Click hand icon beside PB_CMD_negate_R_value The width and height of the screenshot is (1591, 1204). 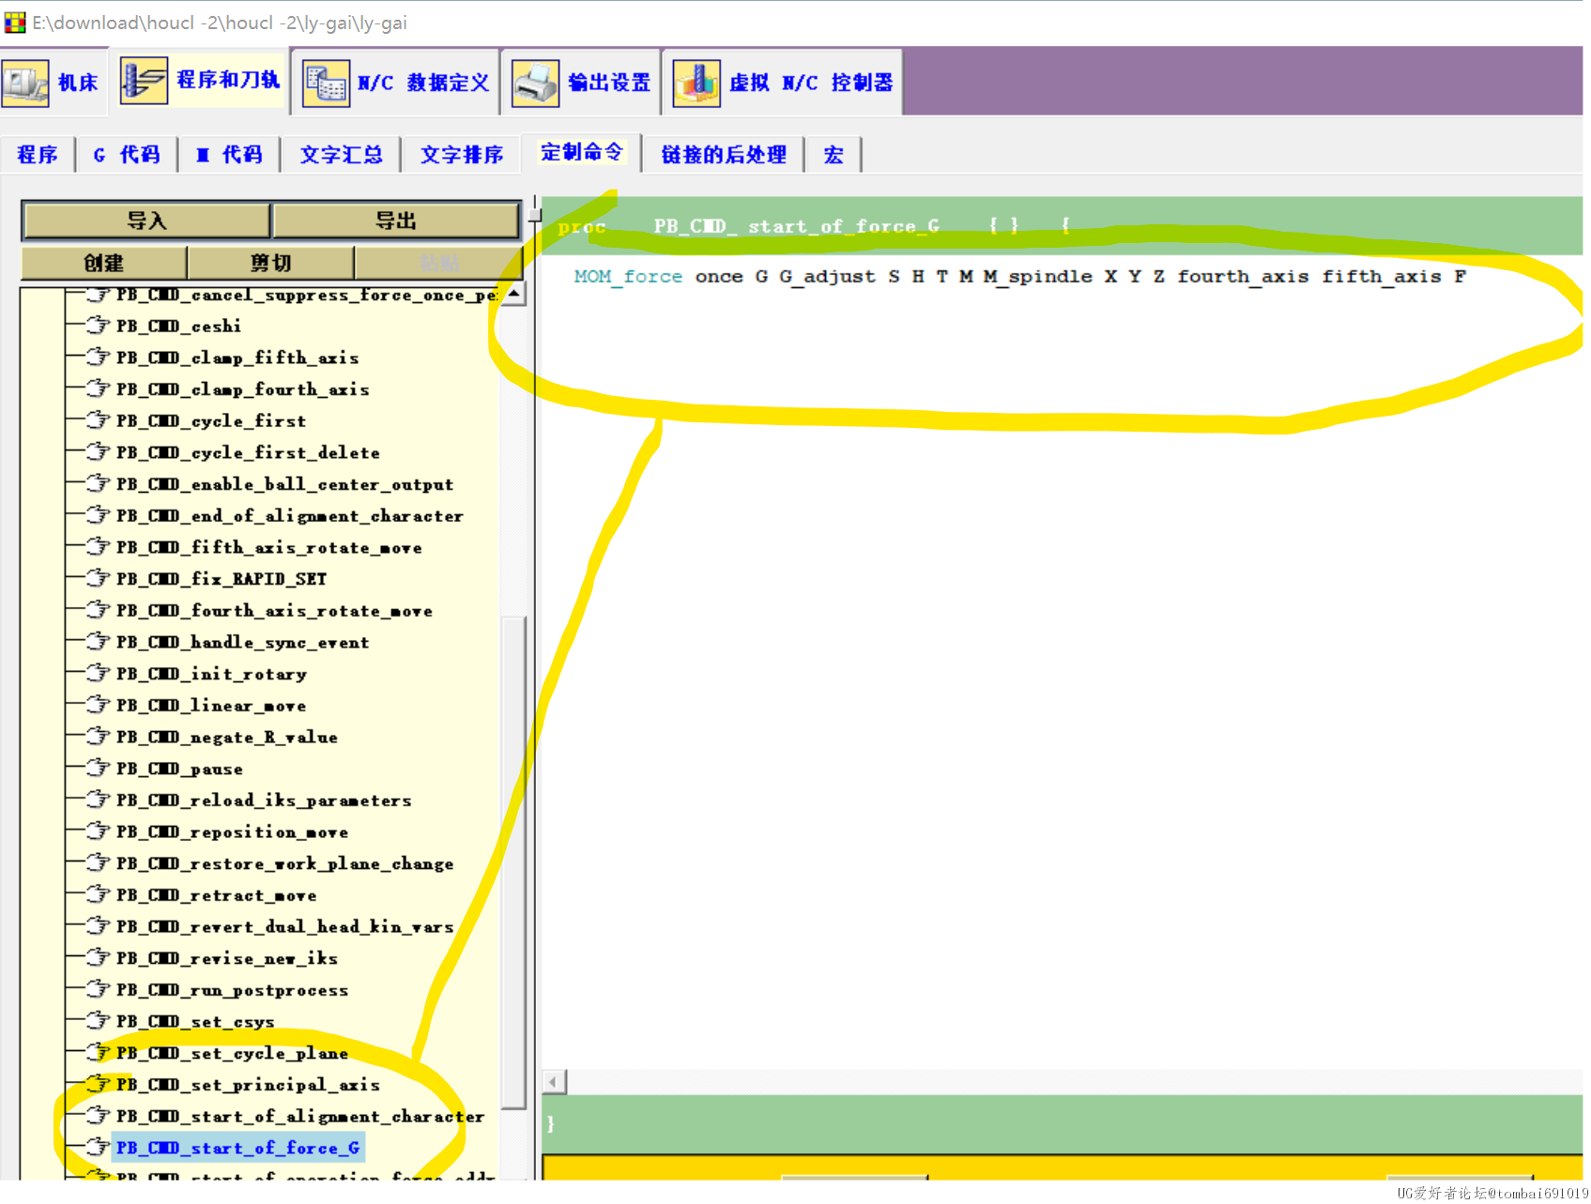click(98, 737)
